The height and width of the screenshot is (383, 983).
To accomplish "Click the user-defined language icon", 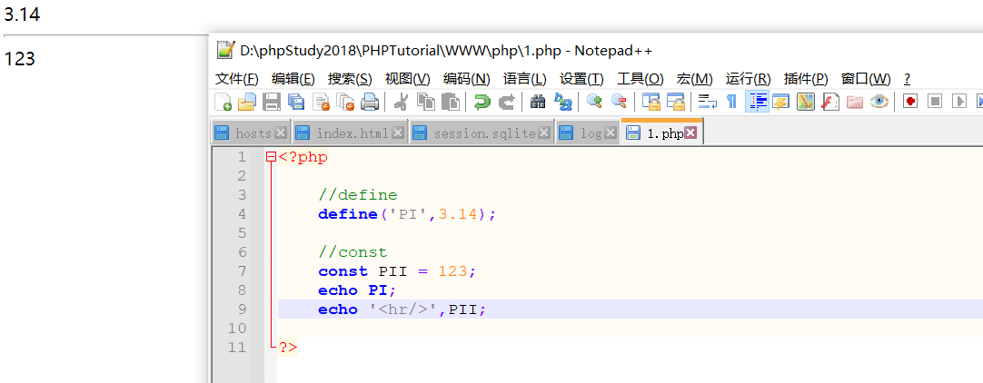I will pyautogui.click(x=780, y=102).
